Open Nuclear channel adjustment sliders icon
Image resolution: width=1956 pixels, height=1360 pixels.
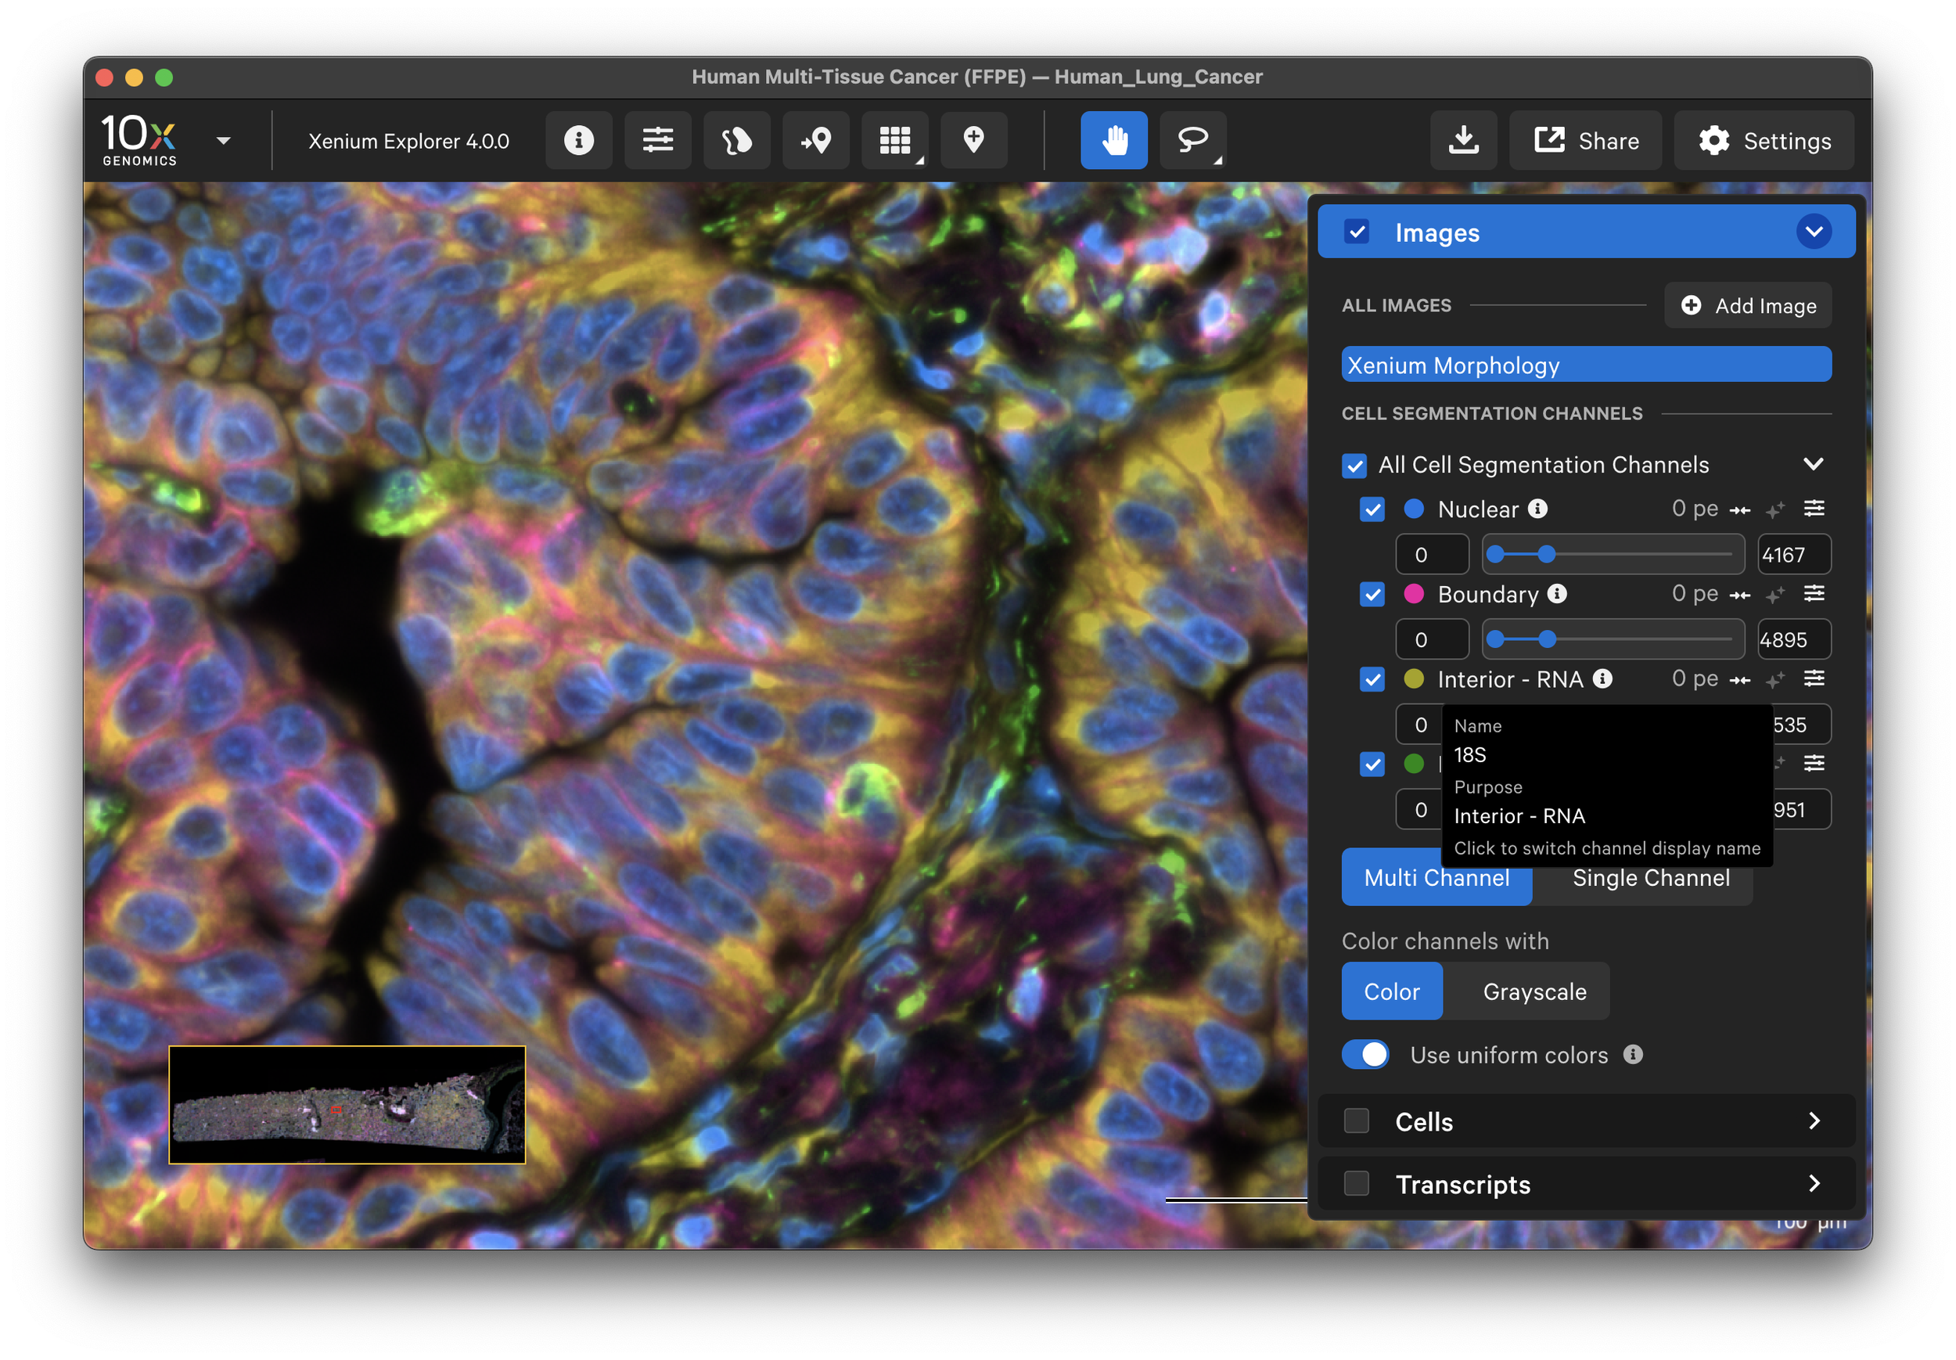(x=1814, y=509)
